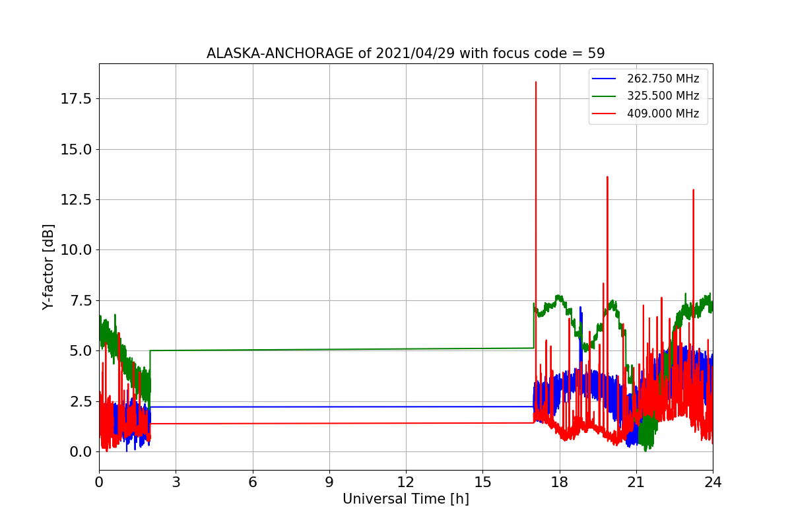Screen dimensions: 792x528
Task: Click x-axis tick label 0
Action: click(99, 482)
